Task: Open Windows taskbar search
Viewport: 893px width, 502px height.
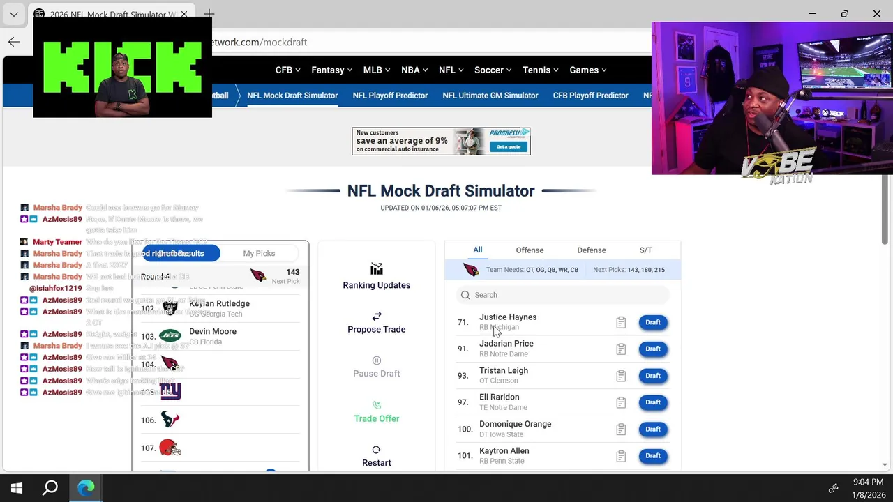Action: tap(50, 488)
